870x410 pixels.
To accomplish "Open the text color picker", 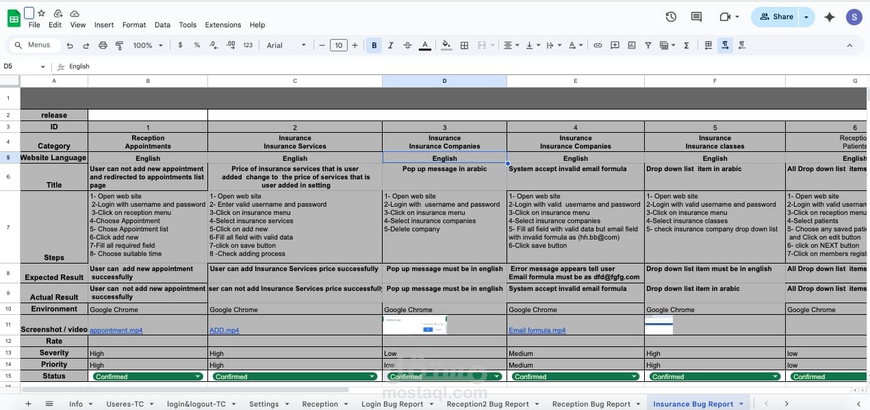I will [425, 45].
